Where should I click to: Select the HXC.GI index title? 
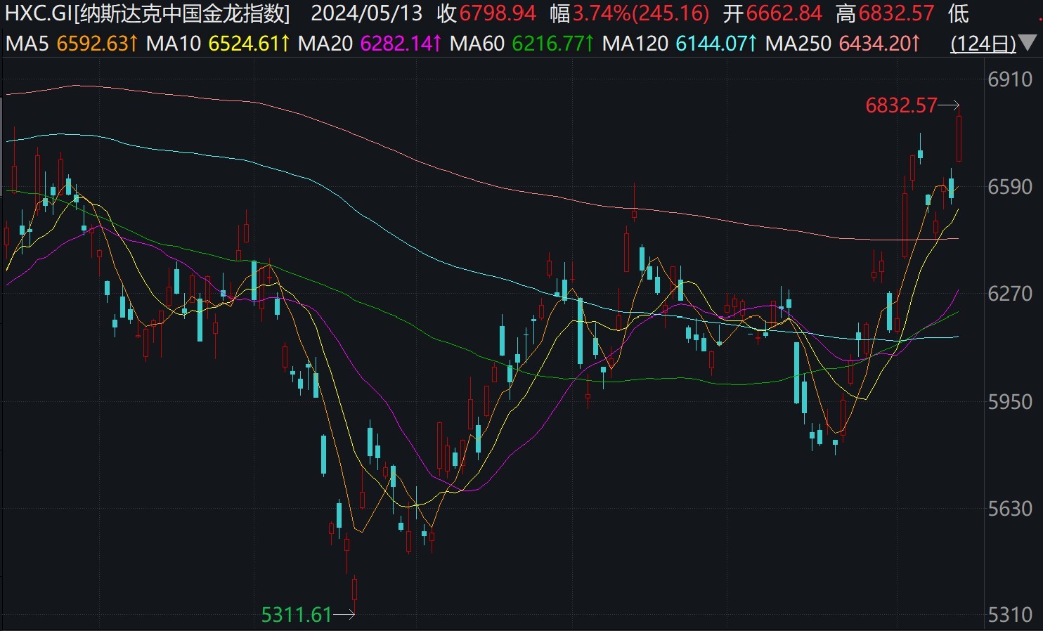click(x=148, y=13)
